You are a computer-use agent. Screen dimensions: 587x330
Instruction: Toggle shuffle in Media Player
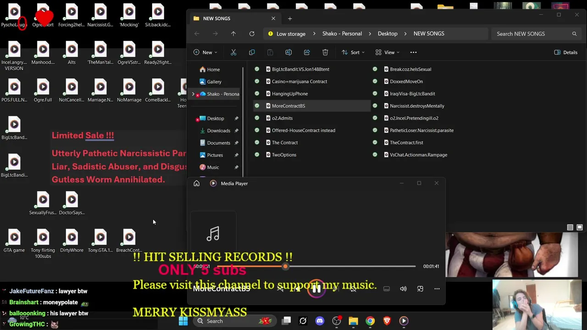coord(280,289)
